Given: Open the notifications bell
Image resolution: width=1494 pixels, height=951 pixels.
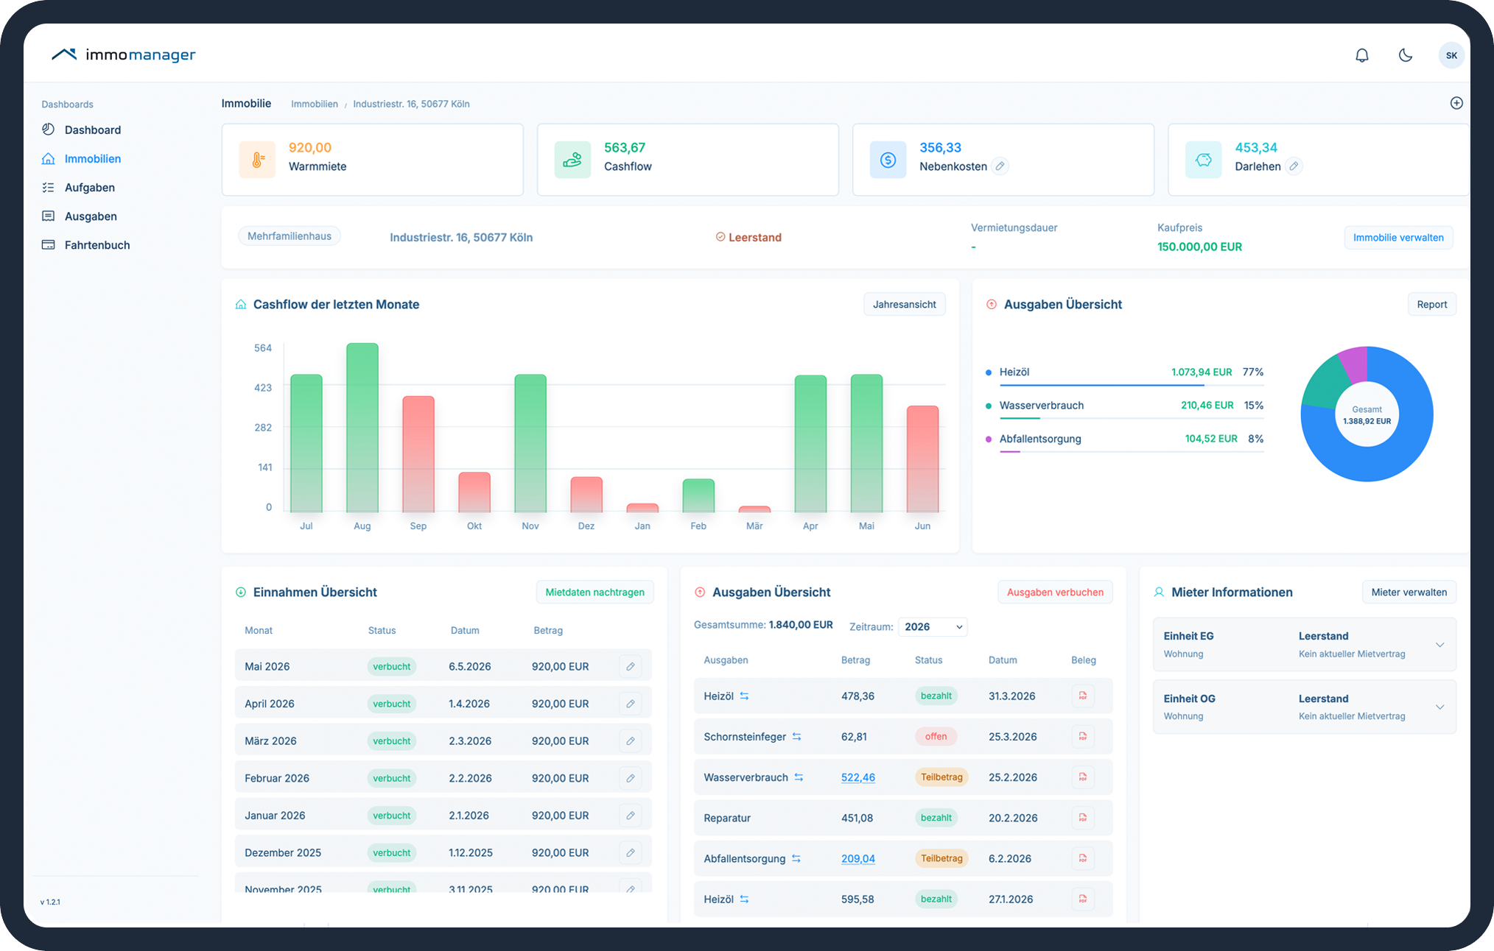Looking at the screenshot, I should tap(1362, 55).
